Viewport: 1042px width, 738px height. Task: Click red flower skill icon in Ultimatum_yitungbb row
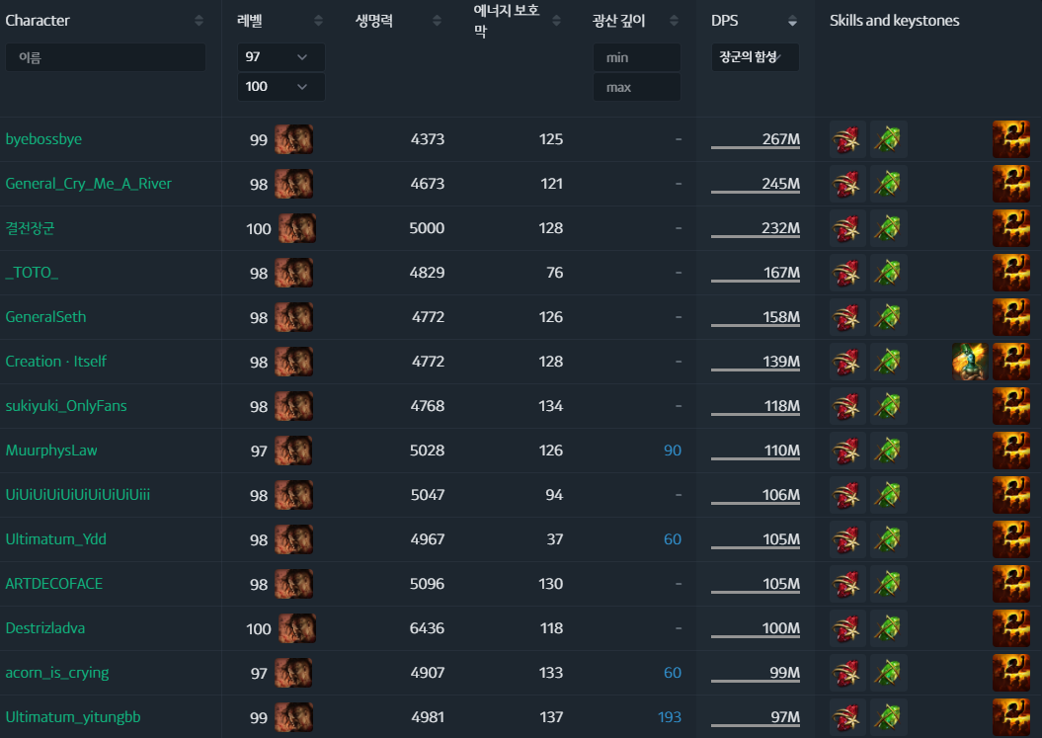click(847, 717)
